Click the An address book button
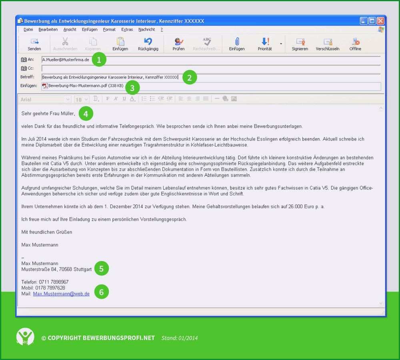The image size is (400, 360). click(x=24, y=60)
